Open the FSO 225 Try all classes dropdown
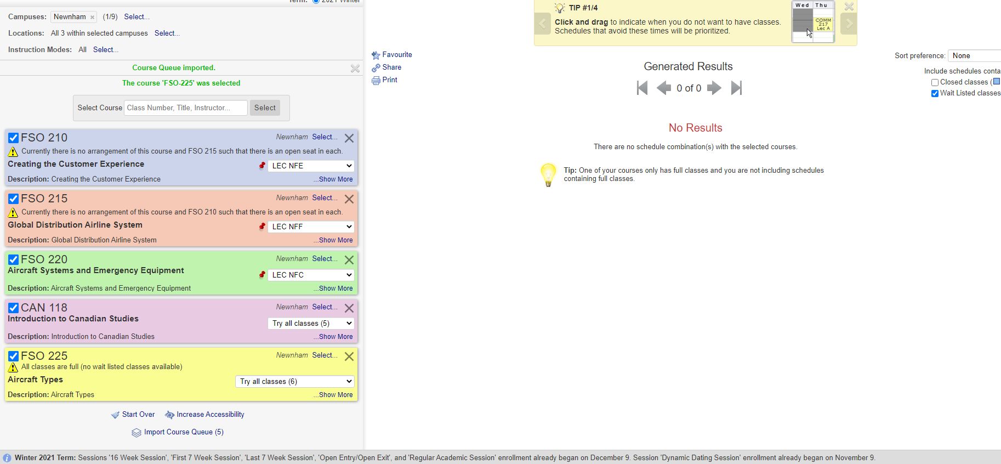1001x464 pixels. (295, 381)
